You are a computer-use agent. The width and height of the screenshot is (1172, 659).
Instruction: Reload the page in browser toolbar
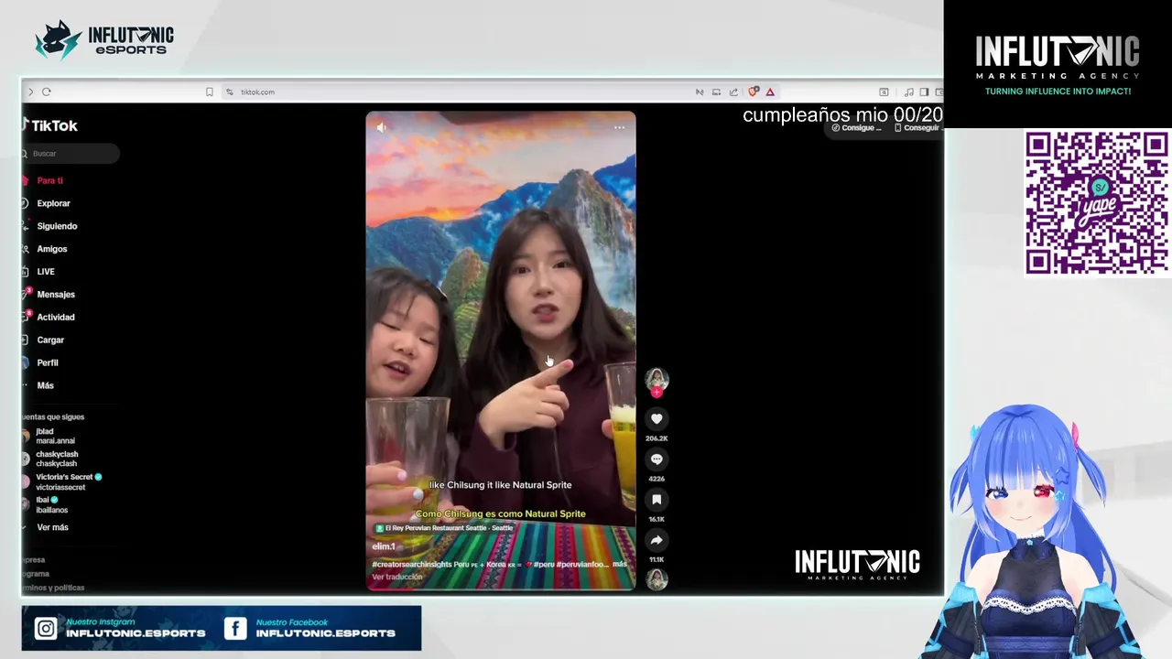(47, 92)
